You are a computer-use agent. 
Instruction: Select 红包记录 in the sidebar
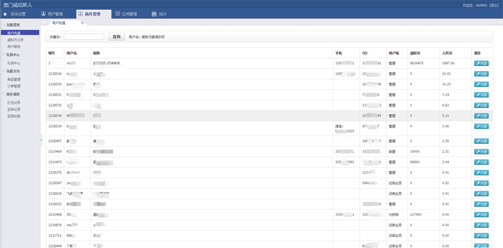[14, 103]
